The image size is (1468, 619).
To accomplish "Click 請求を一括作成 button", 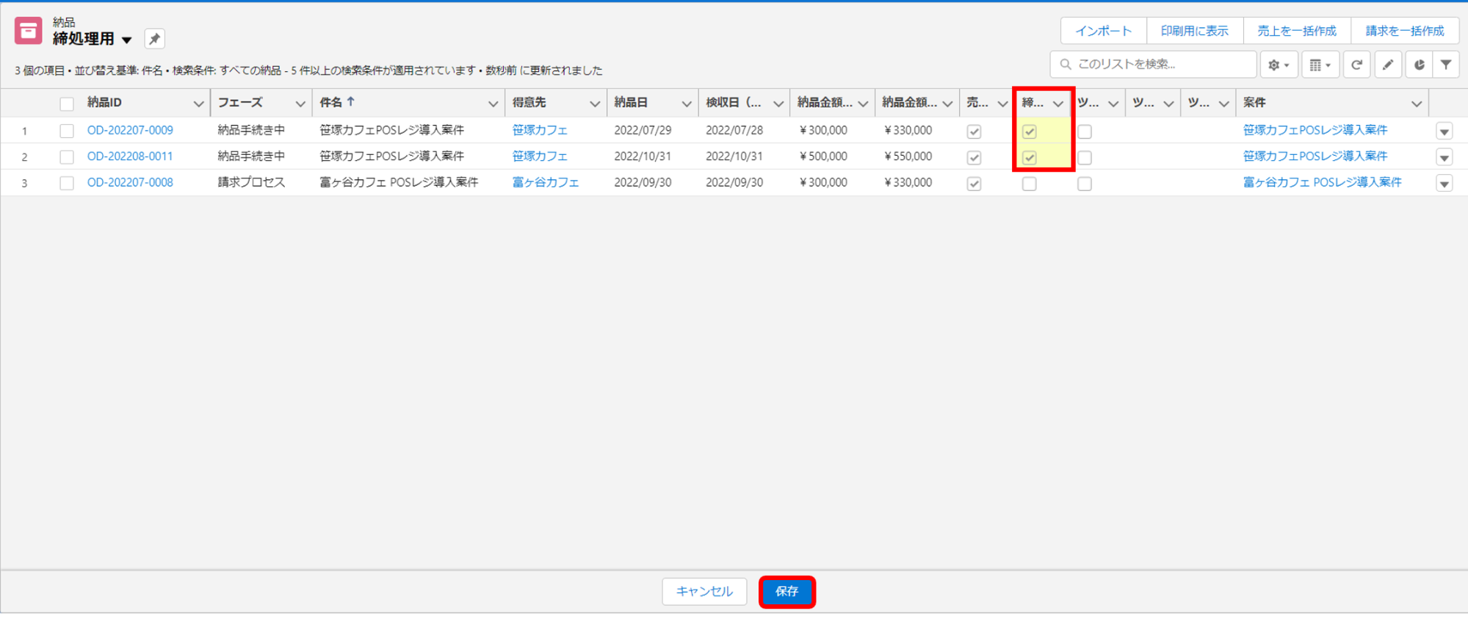I will tap(1405, 31).
